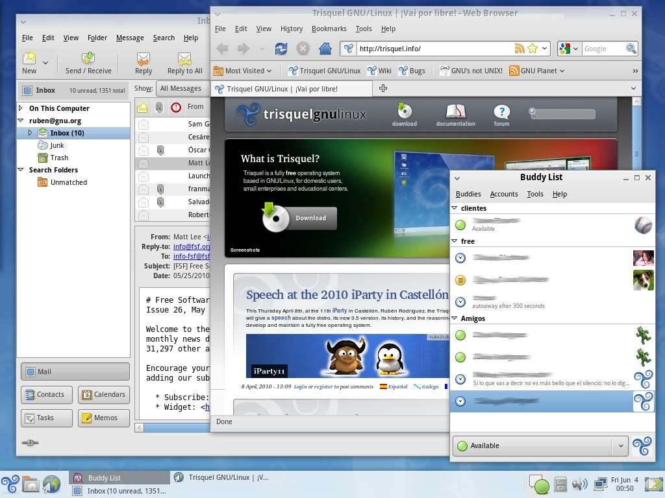Open Memos view in Evolution

pos(104,418)
